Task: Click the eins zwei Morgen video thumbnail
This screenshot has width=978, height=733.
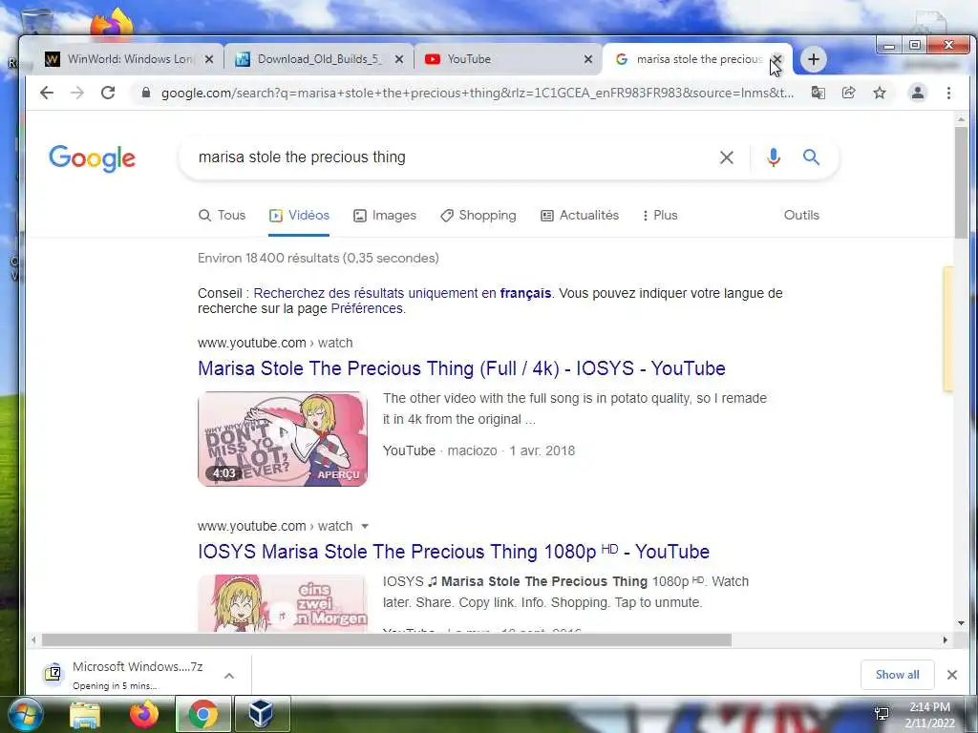Action: 283,603
